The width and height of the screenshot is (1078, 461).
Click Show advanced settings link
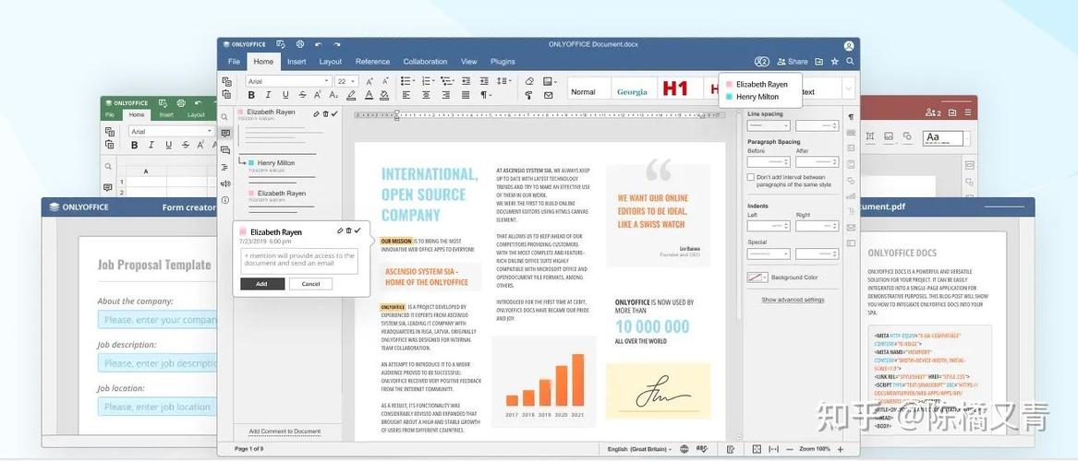[x=793, y=300]
